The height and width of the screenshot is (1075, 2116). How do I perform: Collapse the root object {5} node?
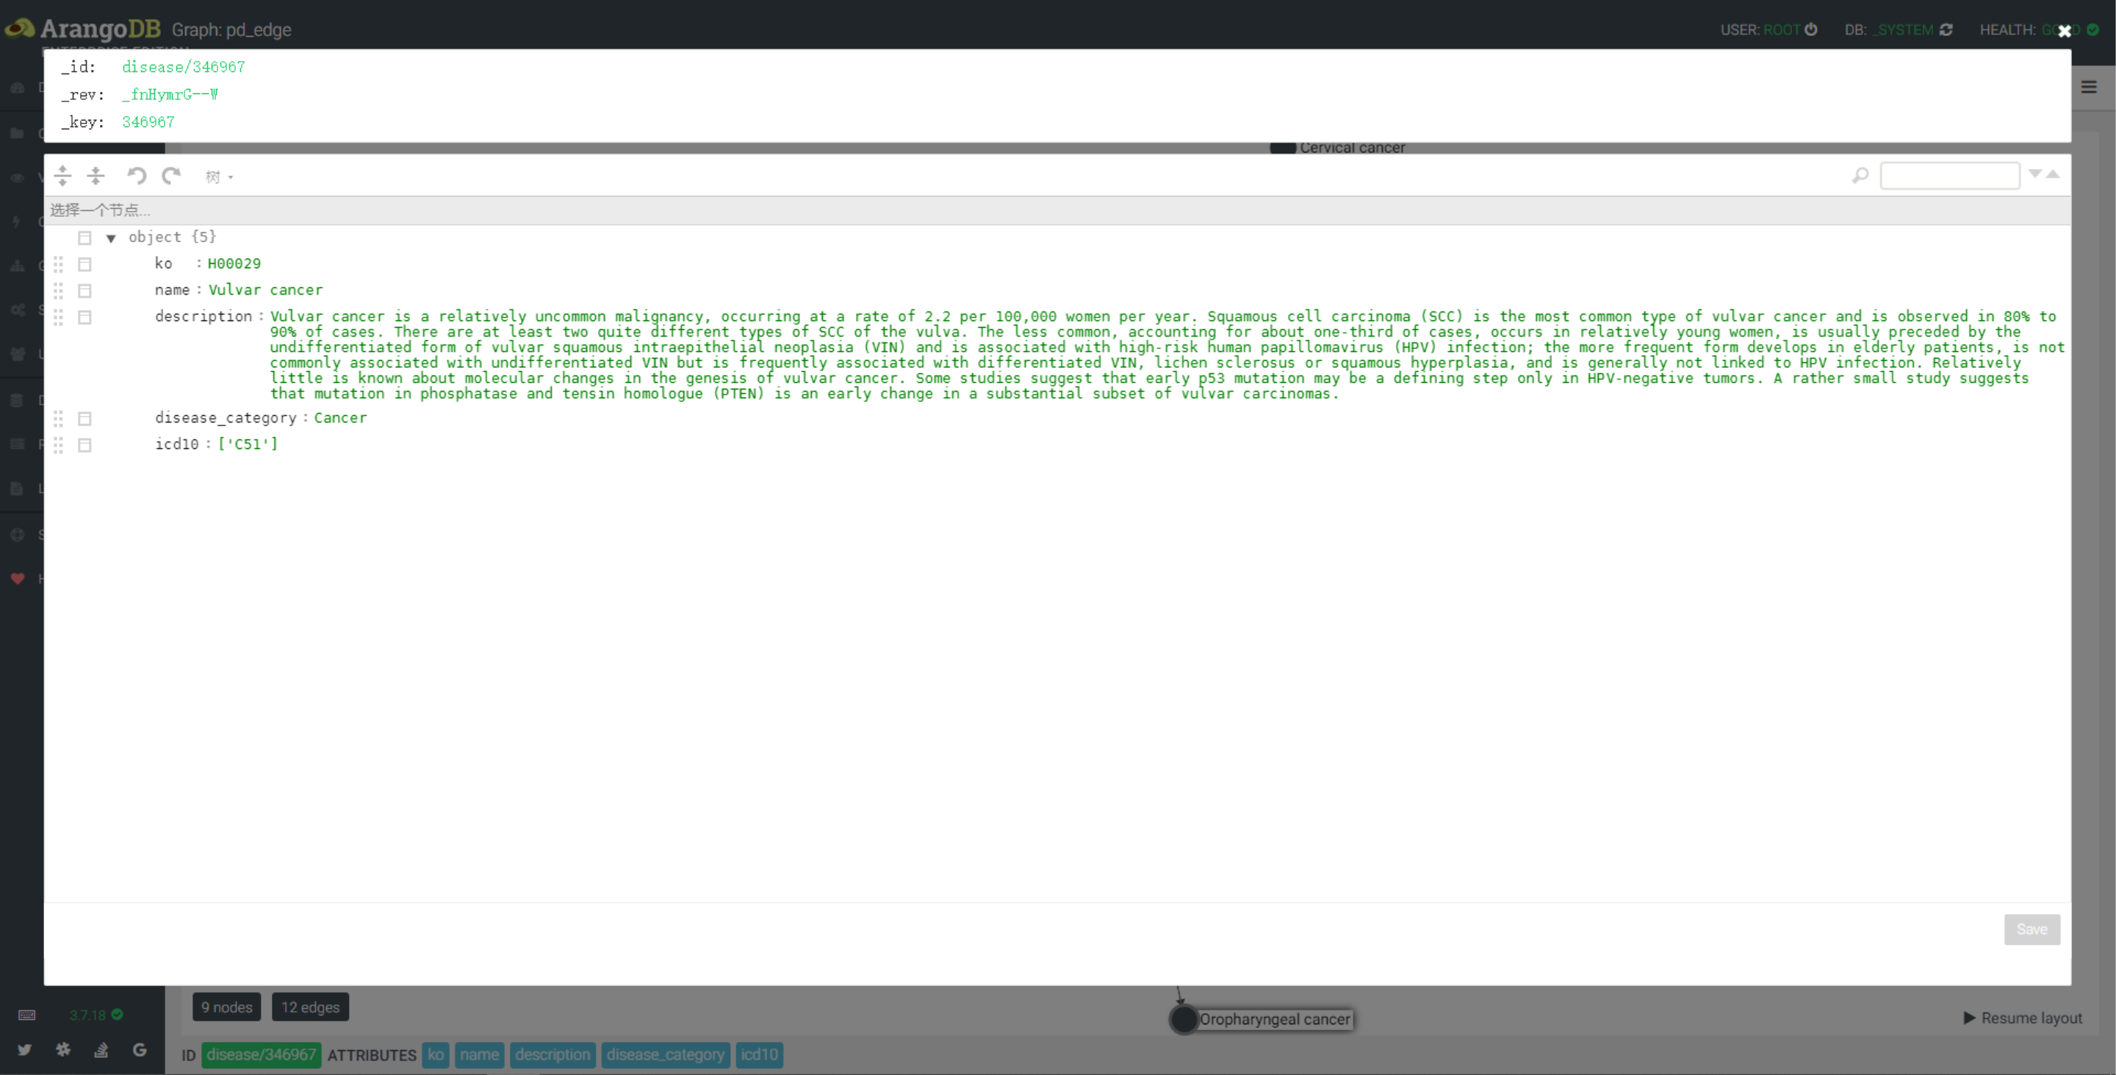(x=111, y=238)
